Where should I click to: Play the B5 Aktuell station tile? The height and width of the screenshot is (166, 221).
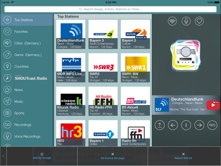[135, 101]
